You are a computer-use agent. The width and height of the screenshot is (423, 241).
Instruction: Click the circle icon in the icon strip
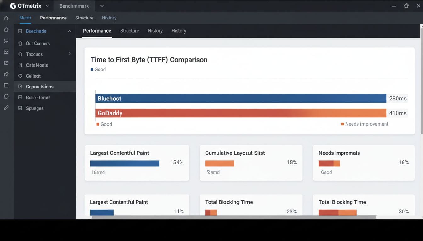click(6, 96)
